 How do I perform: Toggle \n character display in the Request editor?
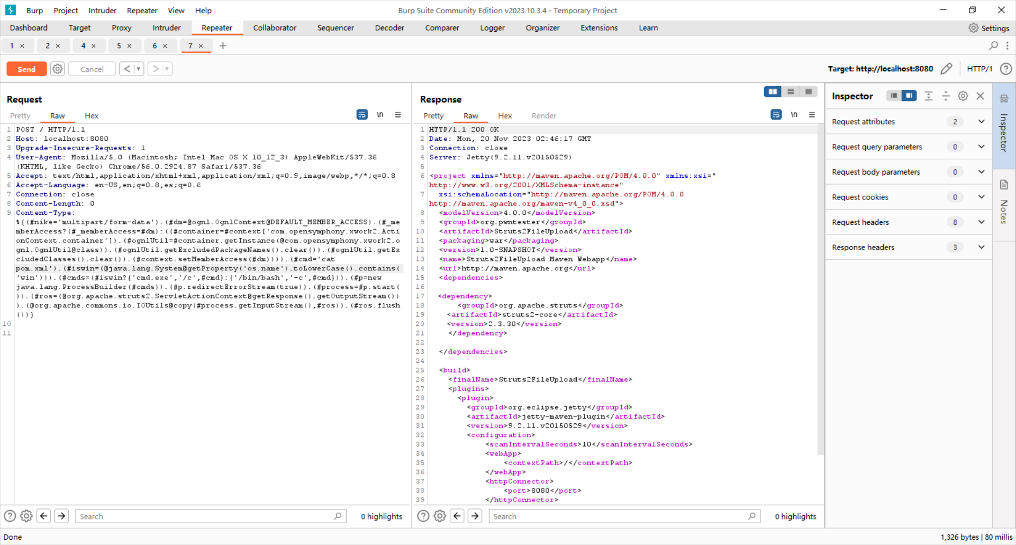(x=380, y=114)
